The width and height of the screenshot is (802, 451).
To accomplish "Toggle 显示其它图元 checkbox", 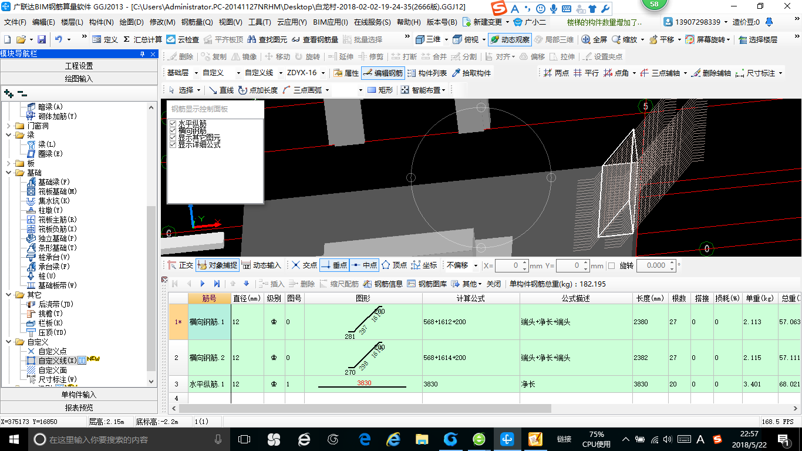I will [x=173, y=137].
